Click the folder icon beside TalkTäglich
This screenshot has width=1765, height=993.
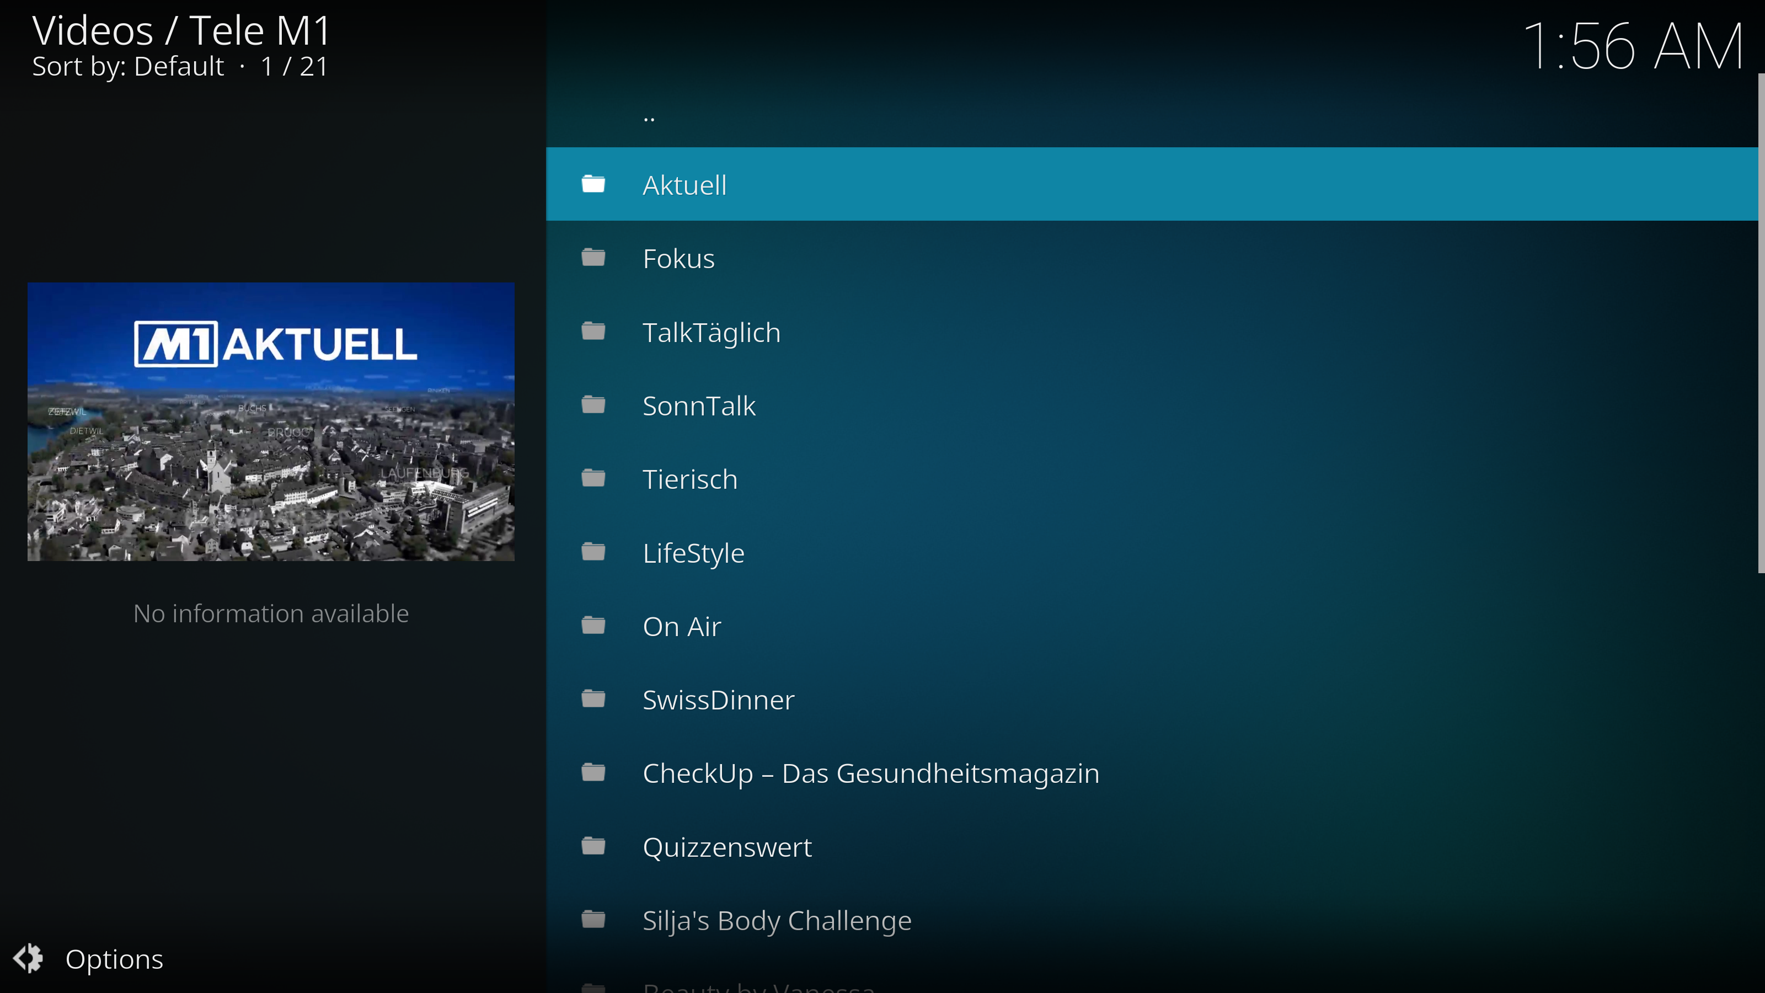pos(593,332)
